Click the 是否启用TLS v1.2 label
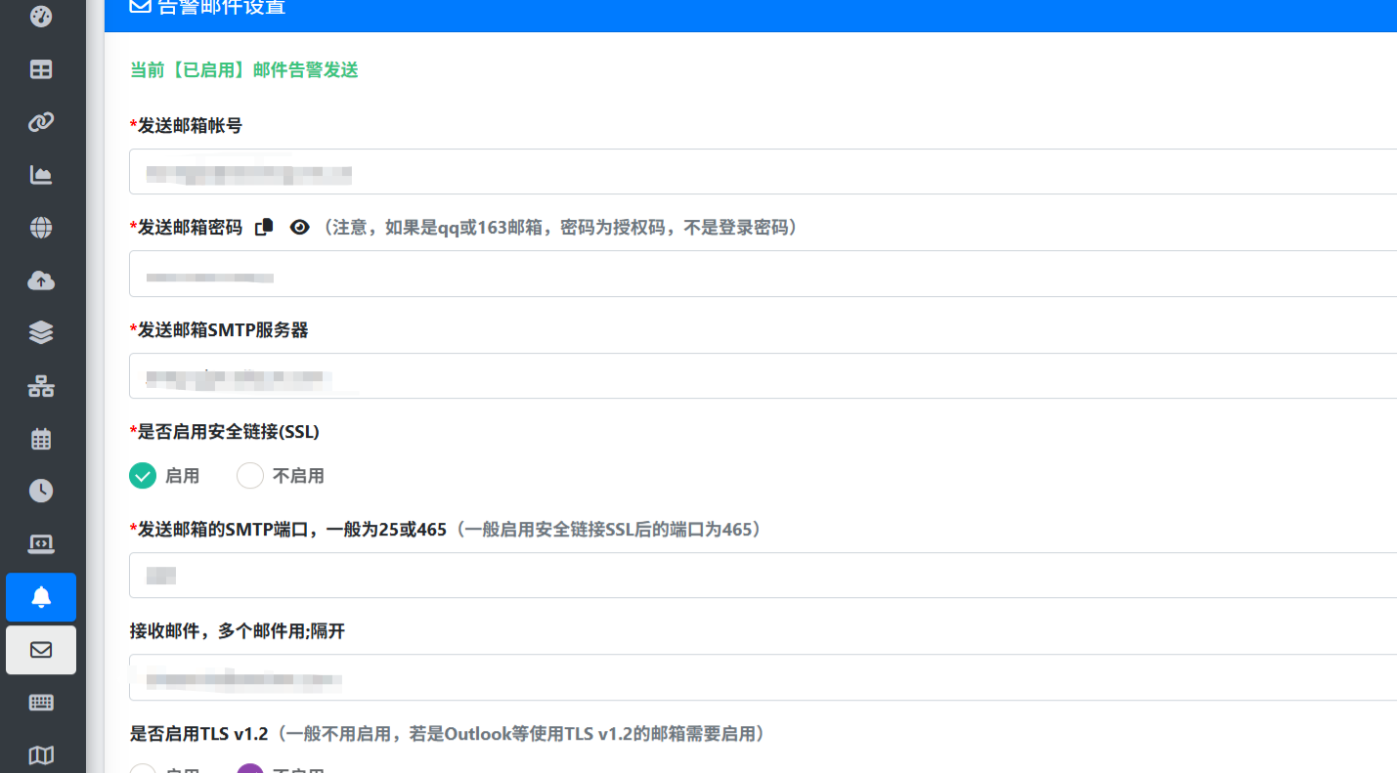Viewport: 1397px width, 773px height. [x=198, y=734]
